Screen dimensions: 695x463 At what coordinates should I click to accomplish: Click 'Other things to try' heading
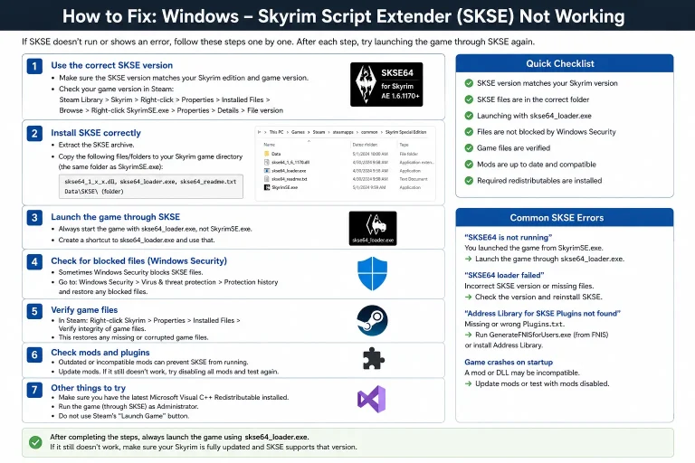(88, 388)
